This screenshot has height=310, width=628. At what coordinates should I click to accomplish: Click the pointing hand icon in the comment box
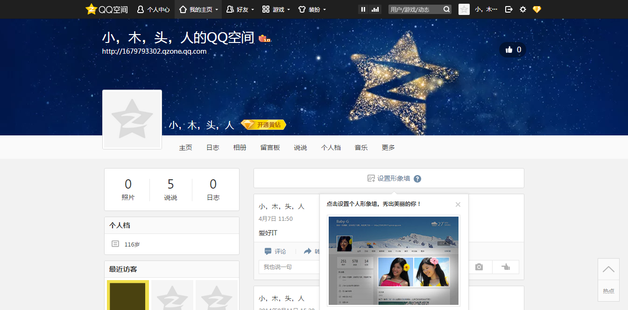point(505,267)
